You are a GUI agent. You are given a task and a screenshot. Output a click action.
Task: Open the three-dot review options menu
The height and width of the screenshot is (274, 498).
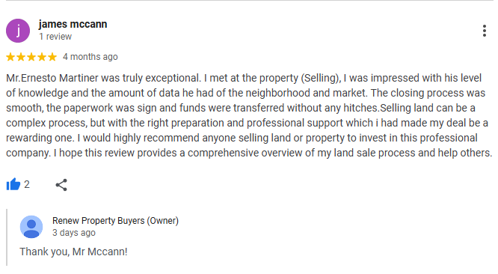485,31
